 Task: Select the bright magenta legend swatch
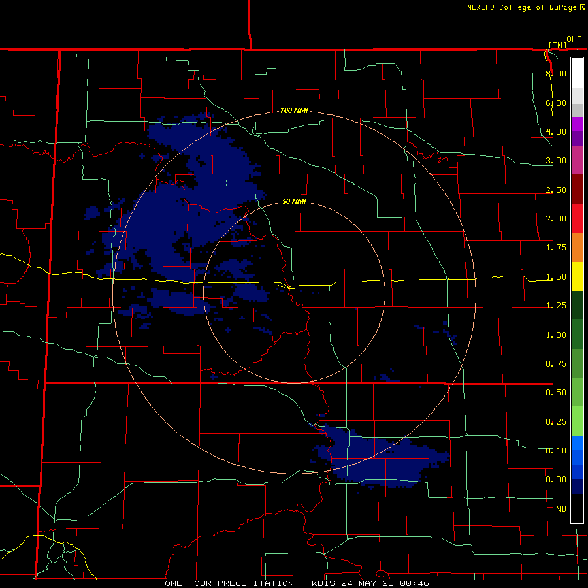click(x=577, y=124)
